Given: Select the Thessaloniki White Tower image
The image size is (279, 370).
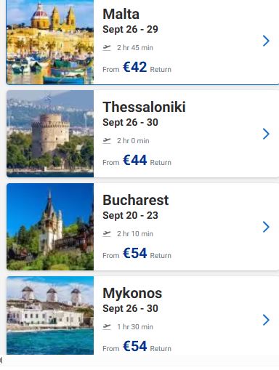Looking at the screenshot, I should coord(50,134).
